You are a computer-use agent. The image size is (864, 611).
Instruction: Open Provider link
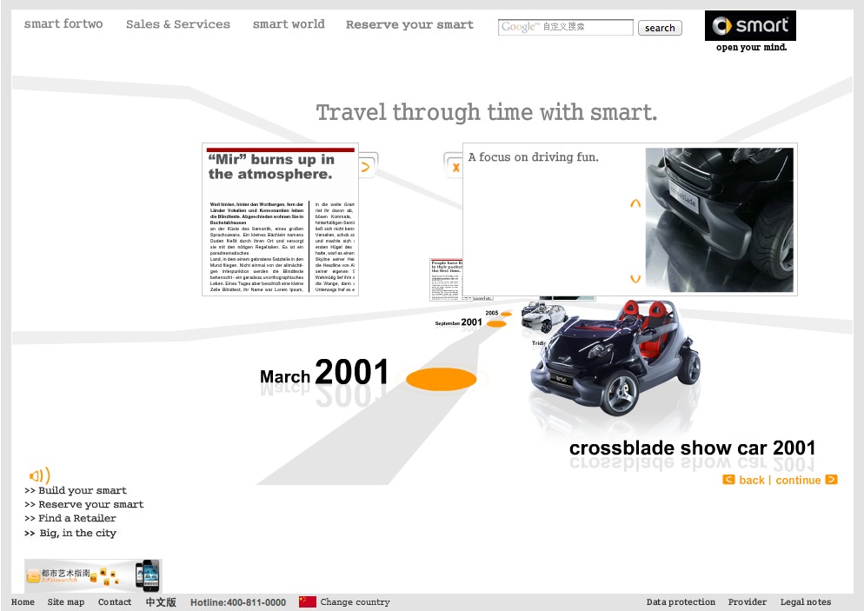click(748, 602)
